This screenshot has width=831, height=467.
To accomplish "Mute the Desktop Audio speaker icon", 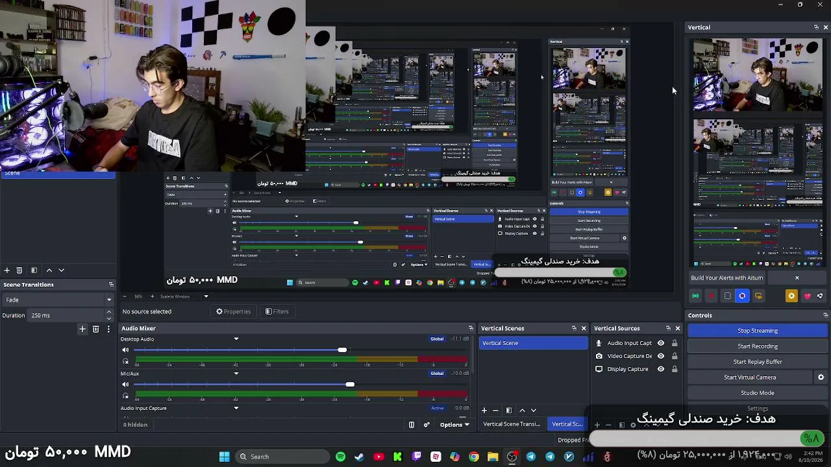I will point(125,350).
